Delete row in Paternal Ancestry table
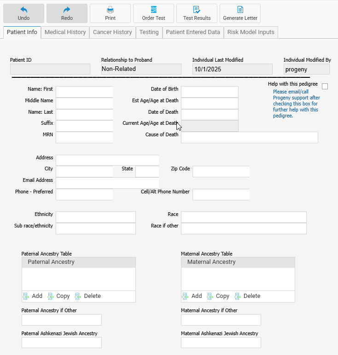The width and height of the screenshot is (338, 355). tap(87, 296)
